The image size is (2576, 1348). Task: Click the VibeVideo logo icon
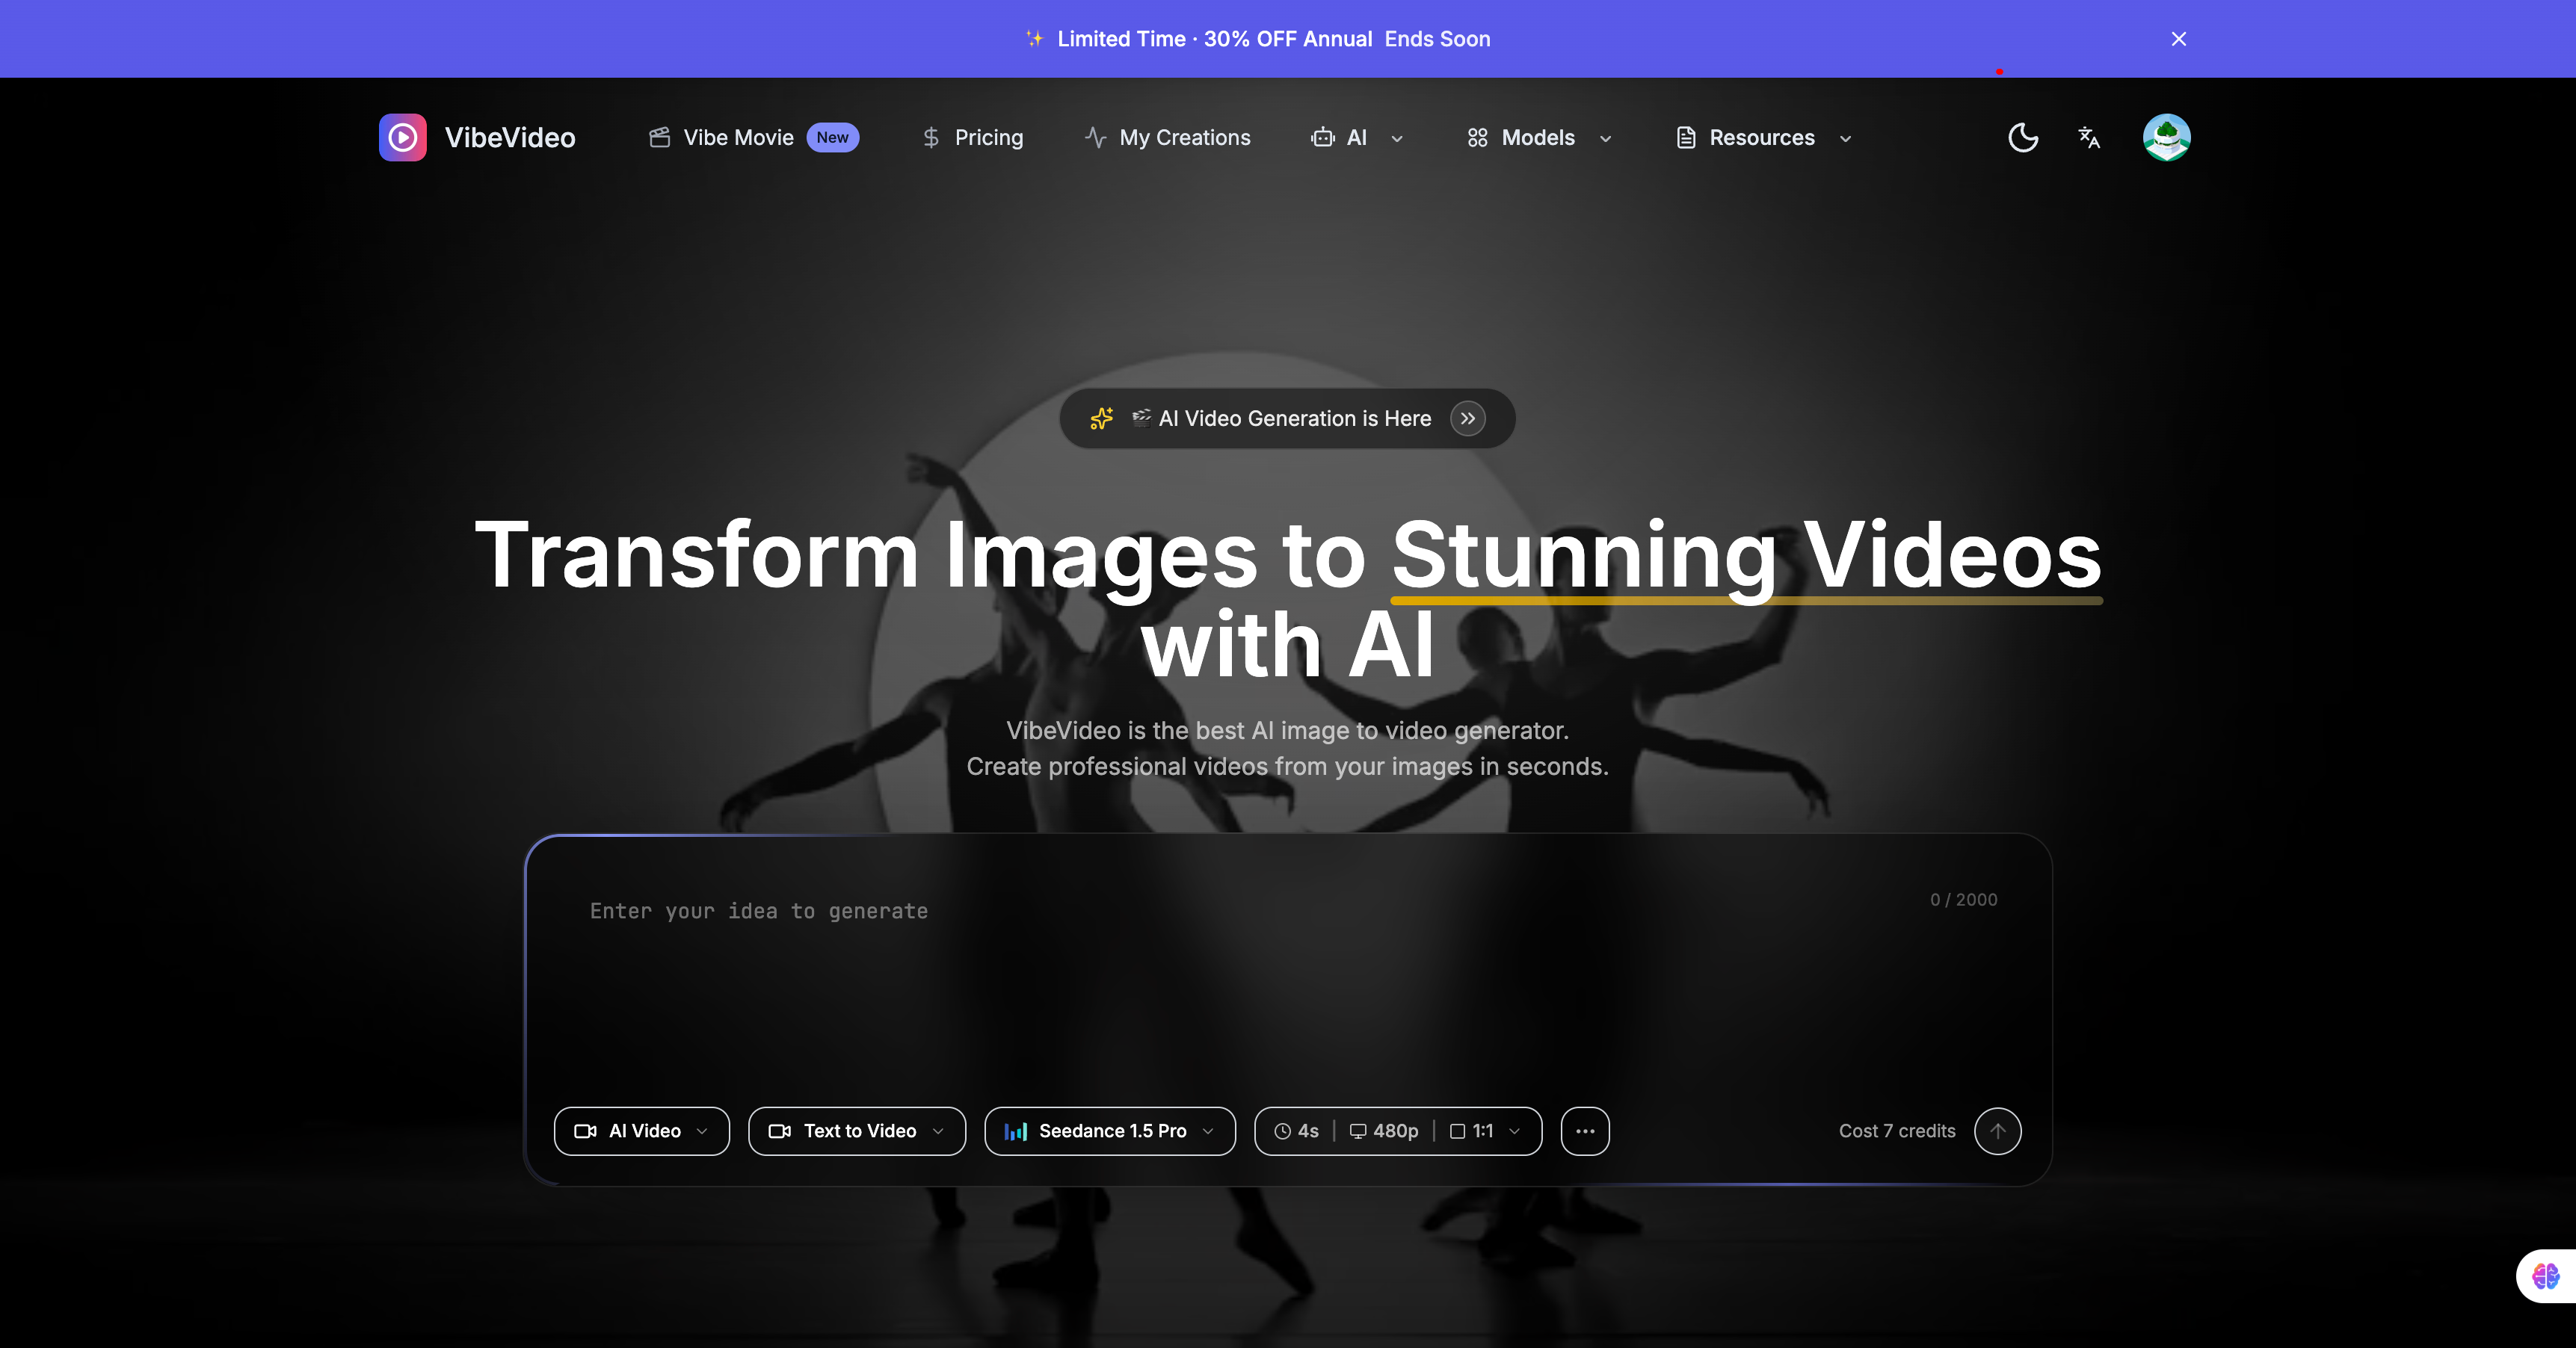pos(402,137)
